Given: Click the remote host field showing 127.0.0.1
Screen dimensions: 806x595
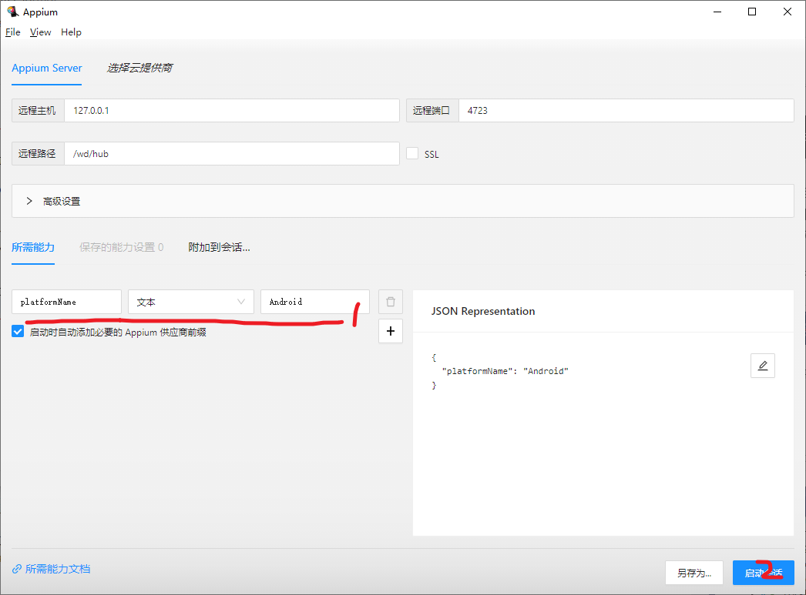Looking at the screenshot, I should pos(231,110).
